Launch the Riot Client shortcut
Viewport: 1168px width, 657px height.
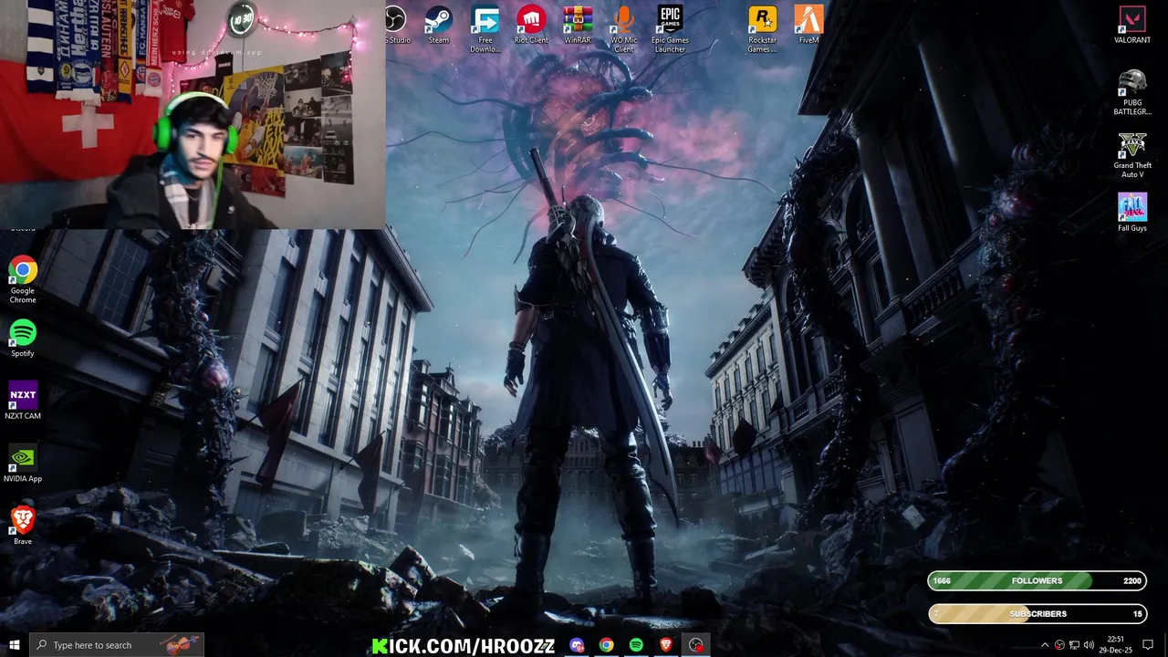tap(531, 25)
